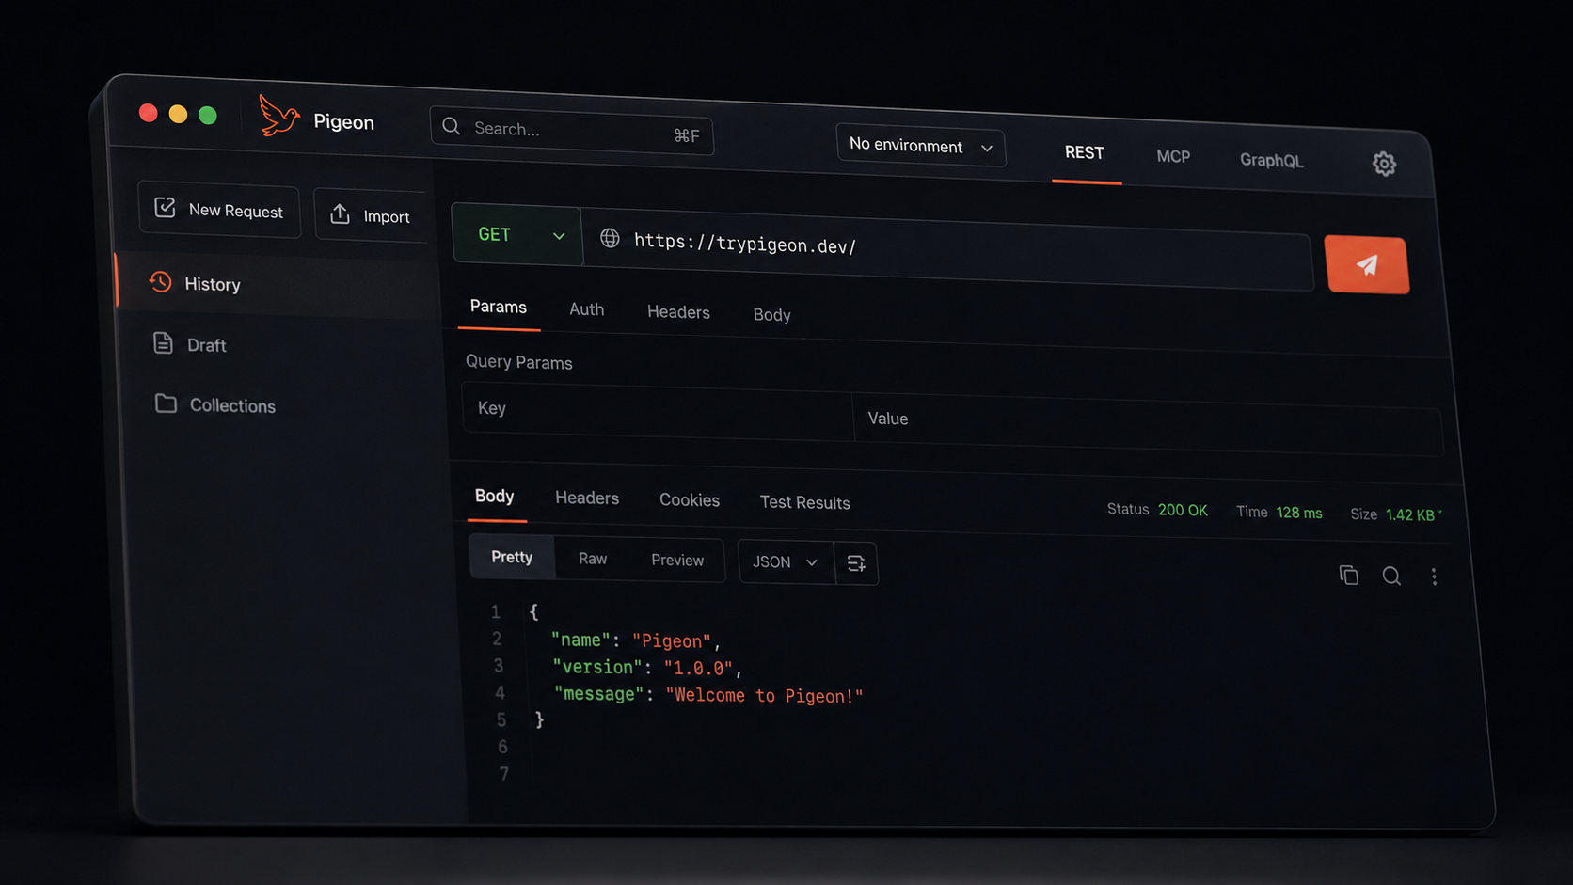The height and width of the screenshot is (885, 1573).
Task: Click the yellow minimize window button
Action: coord(178,114)
